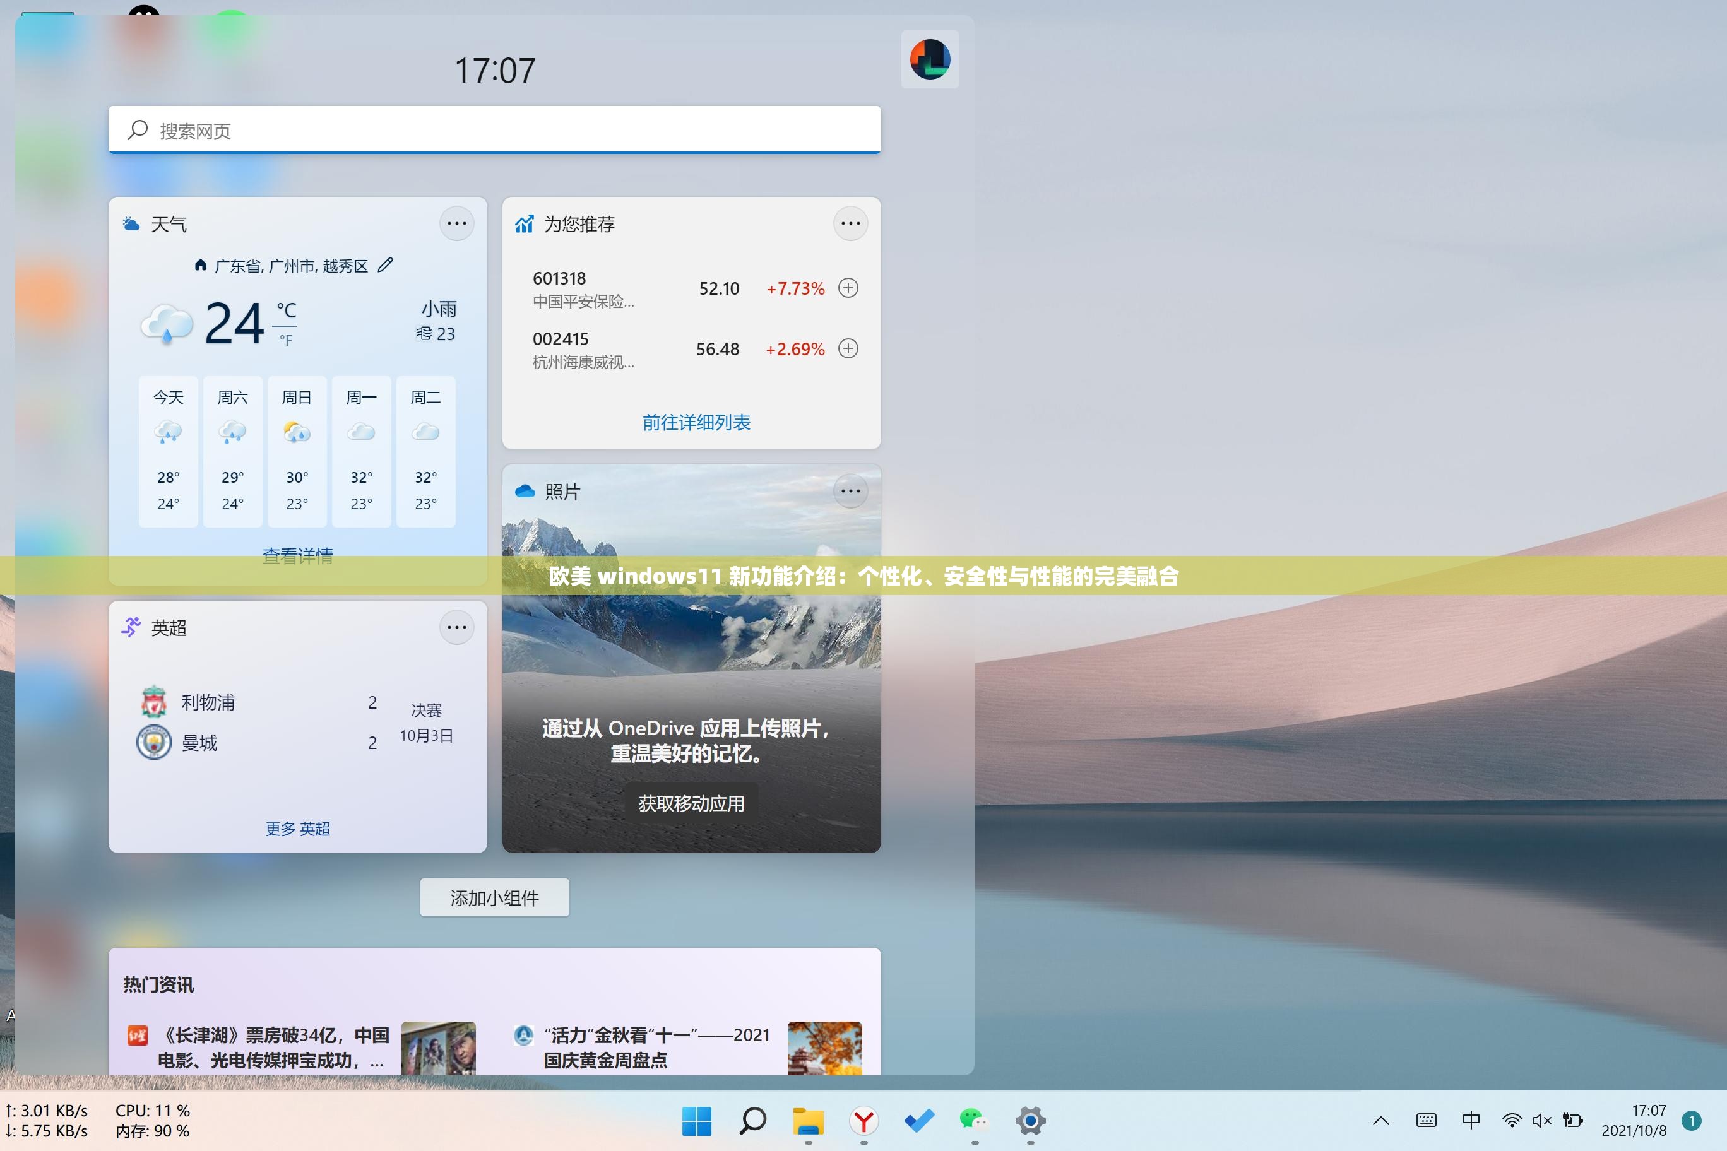This screenshot has width=1727, height=1151.
Task: Add 中国平安保险 stock to watchlist via plus icon
Action: (849, 288)
